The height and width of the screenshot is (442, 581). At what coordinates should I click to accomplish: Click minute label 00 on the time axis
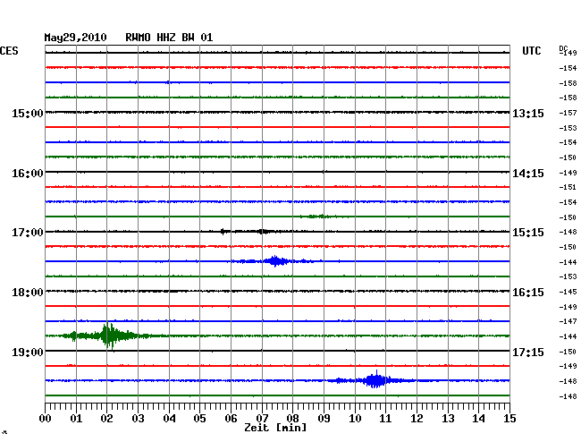(45, 418)
